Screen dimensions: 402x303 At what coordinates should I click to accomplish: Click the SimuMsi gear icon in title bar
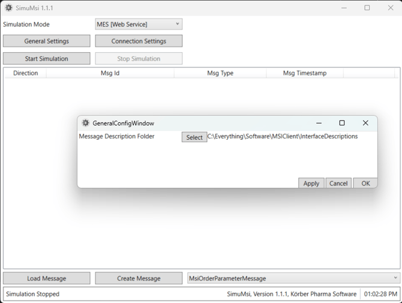click(x=8, y=8)
